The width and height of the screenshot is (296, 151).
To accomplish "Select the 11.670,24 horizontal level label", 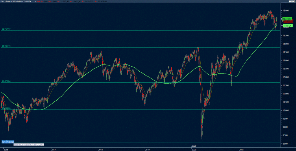I will point(6,81).
